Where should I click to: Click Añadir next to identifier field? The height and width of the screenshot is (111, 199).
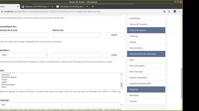[114, 55]
